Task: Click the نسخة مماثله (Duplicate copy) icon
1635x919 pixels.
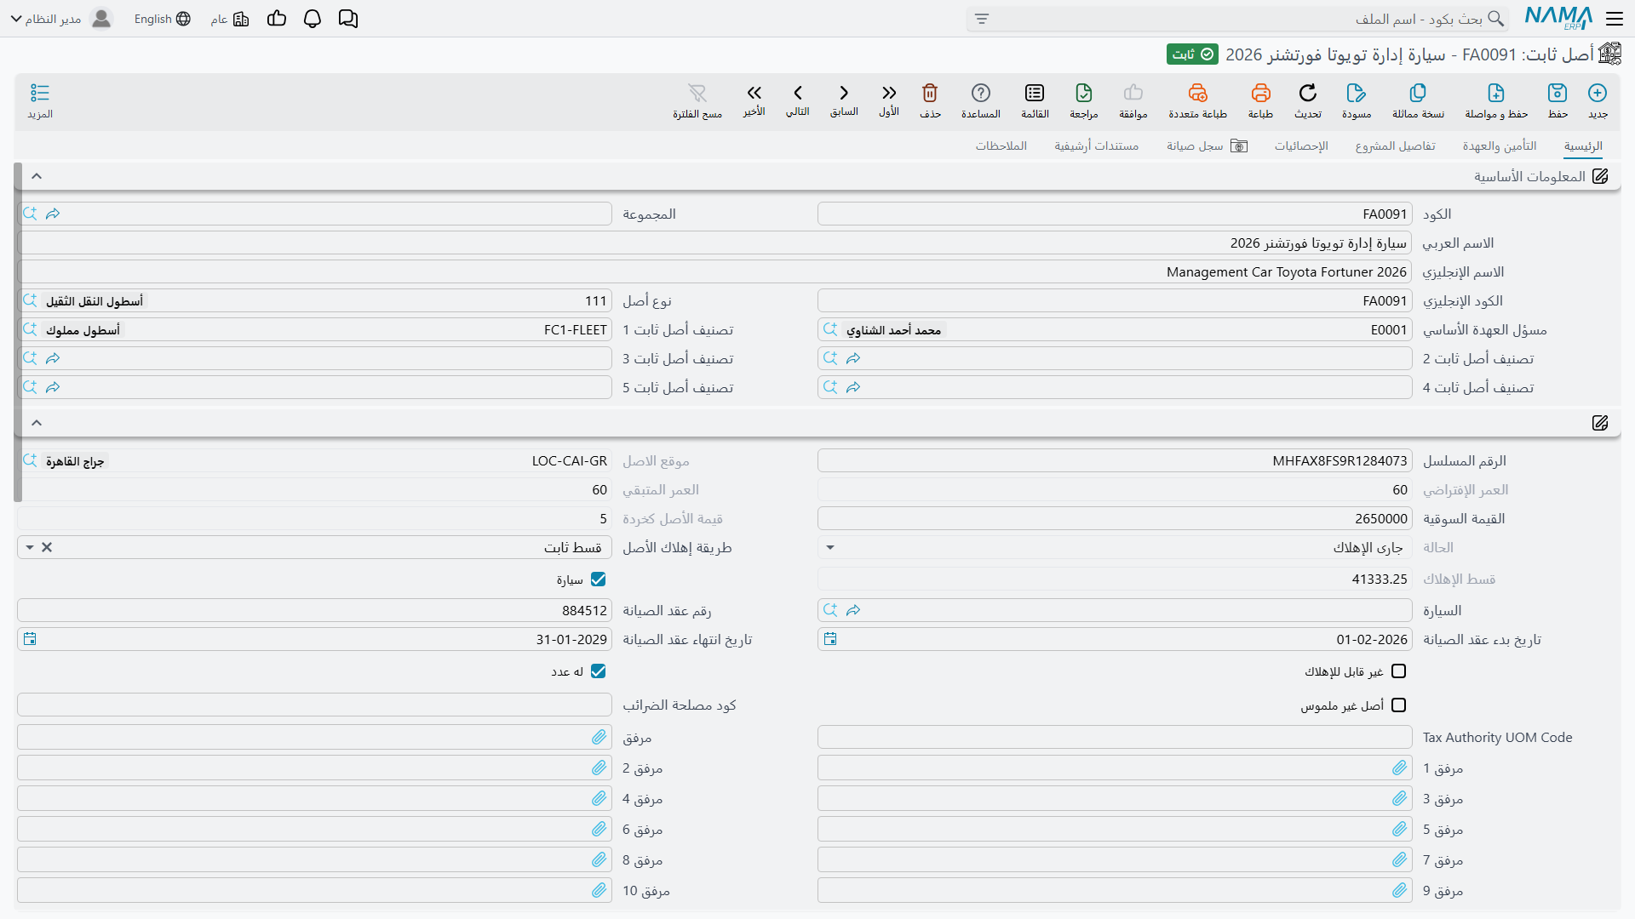Action: [1418, 93]
